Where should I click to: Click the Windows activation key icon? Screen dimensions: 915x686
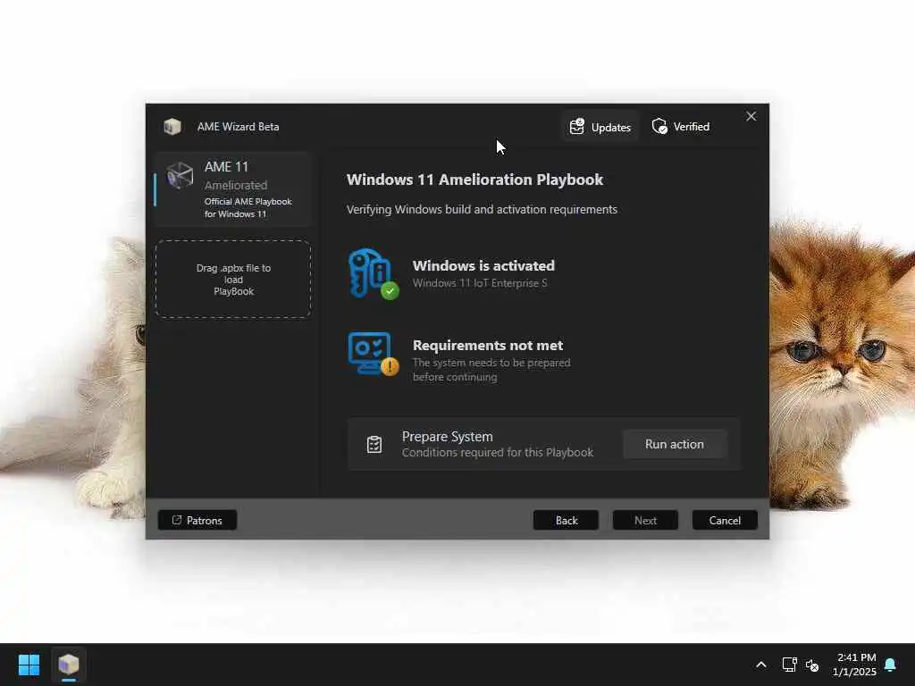click(x=373, y=274)
